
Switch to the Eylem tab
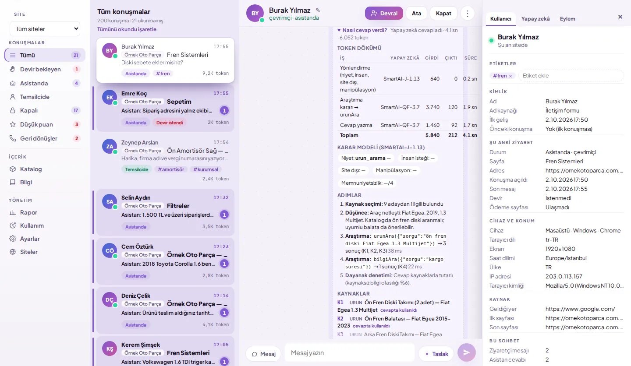tap(567, 19)
